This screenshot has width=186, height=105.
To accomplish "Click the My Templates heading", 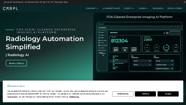I will [135, 57].
